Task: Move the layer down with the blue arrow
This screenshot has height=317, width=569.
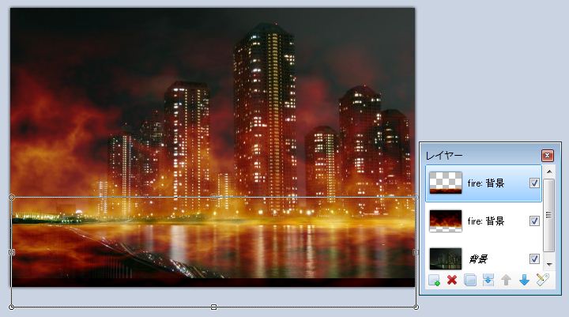Action: [x=525, y=281]
